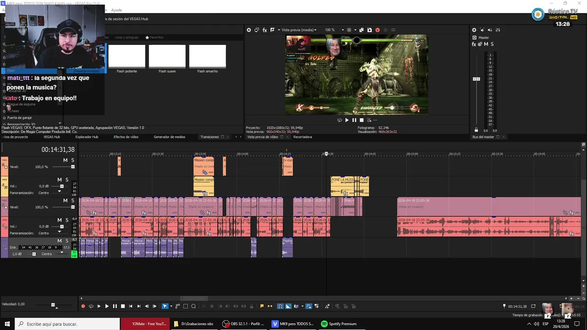Open the Vista previa (media) quality dropdown

coord(299,30)
